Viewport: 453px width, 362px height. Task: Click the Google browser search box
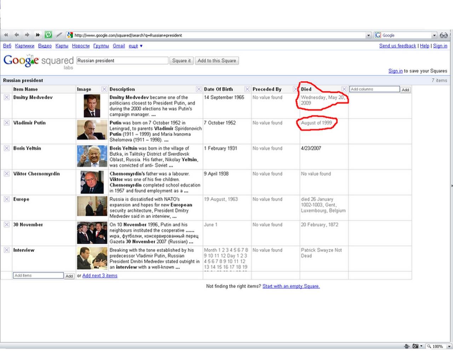(406, 35)
